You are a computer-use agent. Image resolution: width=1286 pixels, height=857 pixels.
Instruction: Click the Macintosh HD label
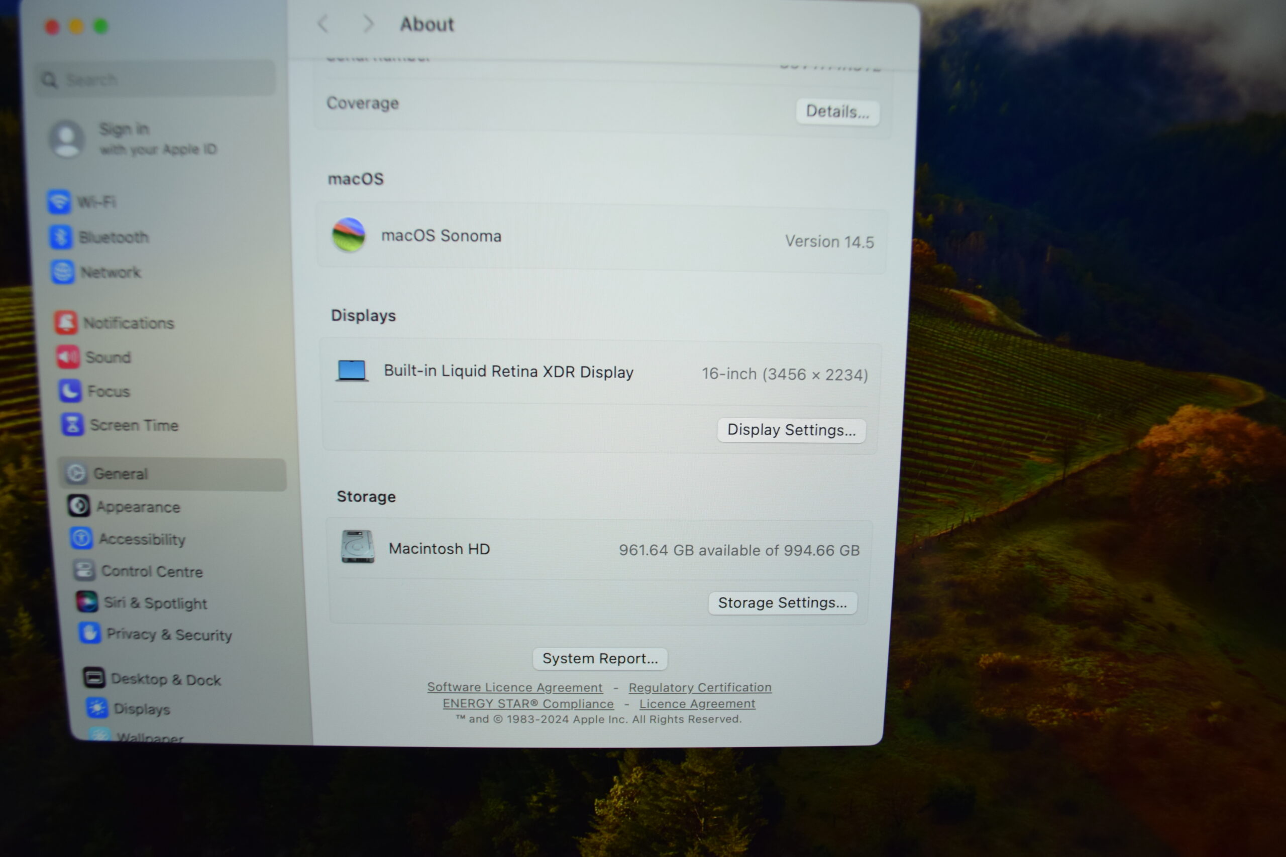tap(439, 549)
